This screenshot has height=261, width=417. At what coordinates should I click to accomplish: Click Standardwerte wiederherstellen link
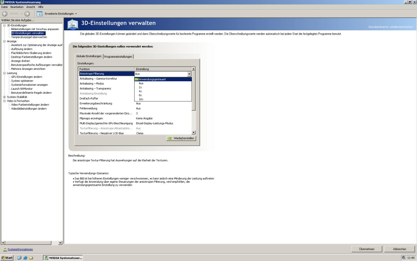(x=391, y=27)
